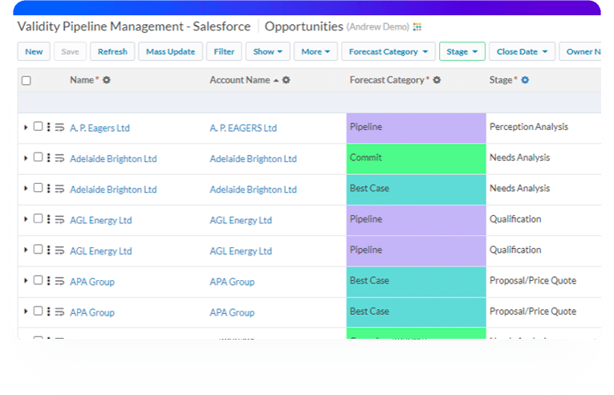Open the blue gear in Stage column
Viewport: 614px width, 395px height.
(525, 80)
